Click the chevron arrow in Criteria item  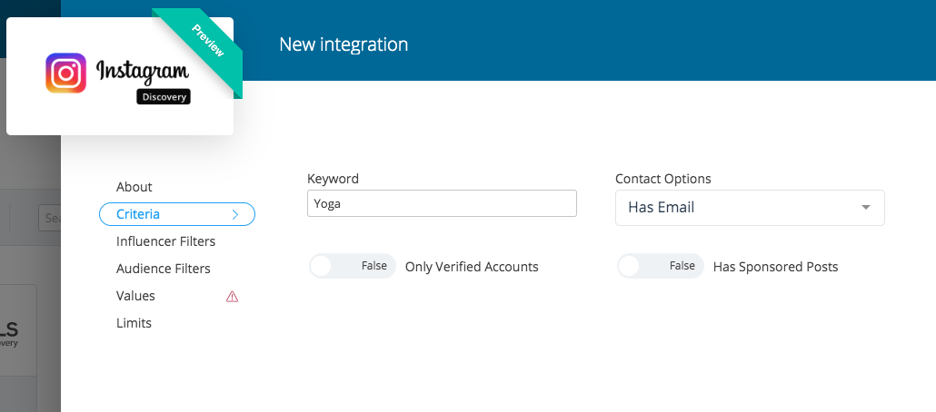click(235, 215)
